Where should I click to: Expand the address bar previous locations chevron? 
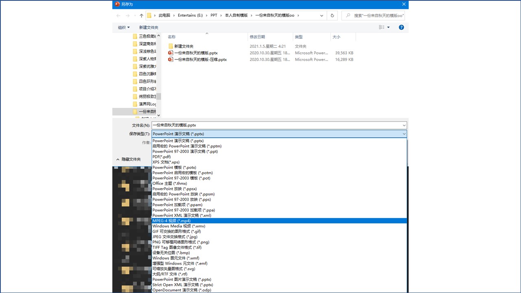point(322,15)
